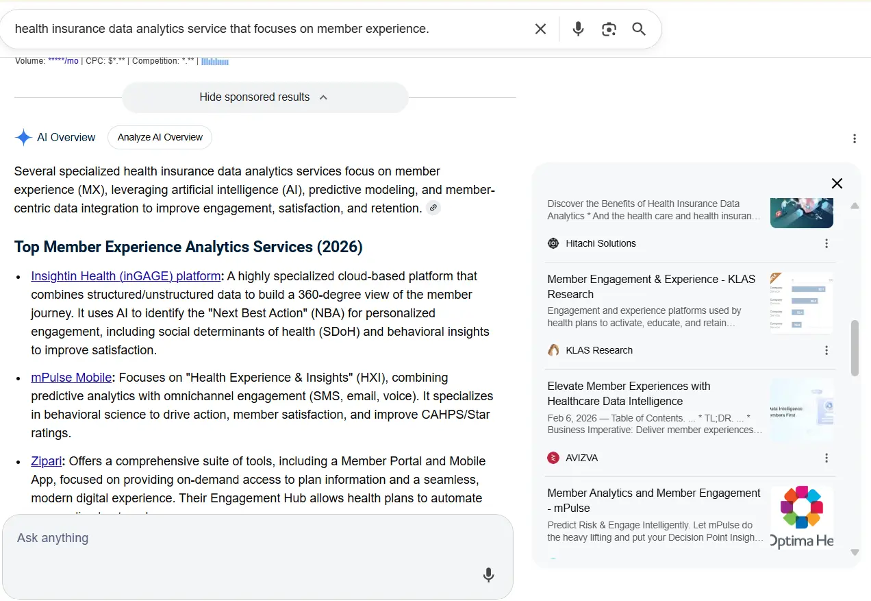Collapse sponsored results with Hide button
The image size is (871, 601).
pyautogui.click(x=265, y=97)
